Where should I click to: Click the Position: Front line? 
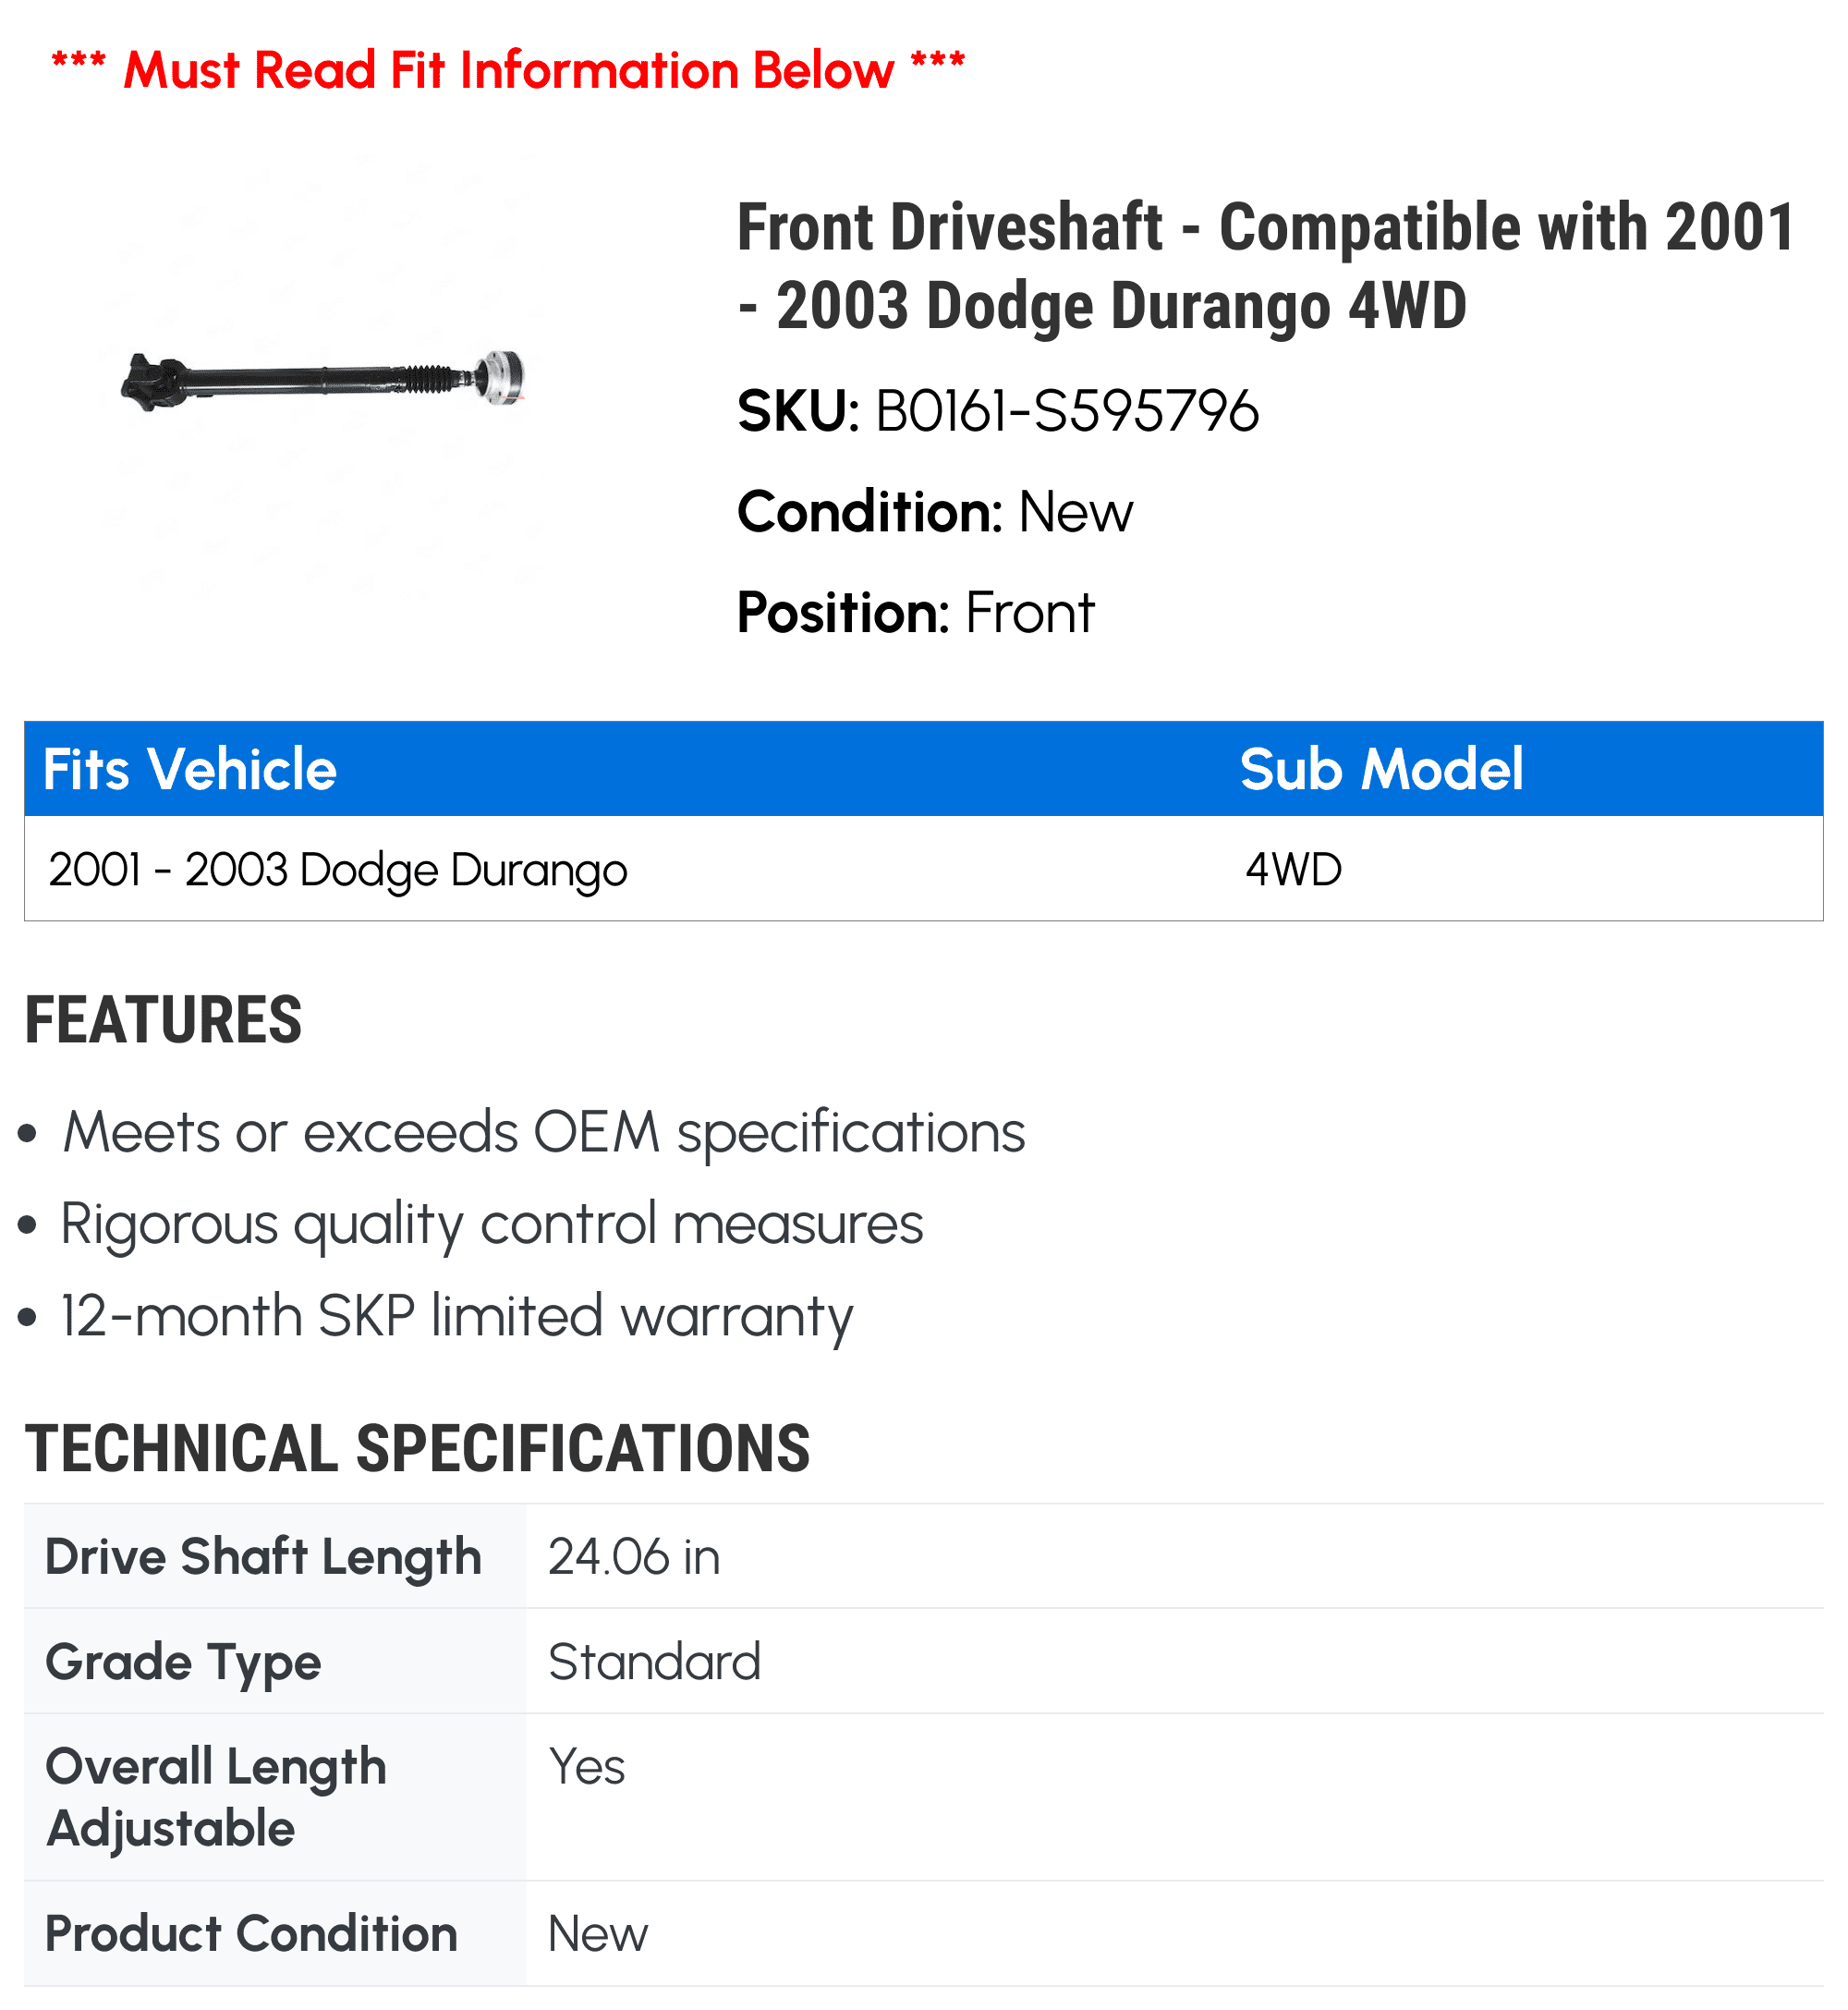coord(916,612)
